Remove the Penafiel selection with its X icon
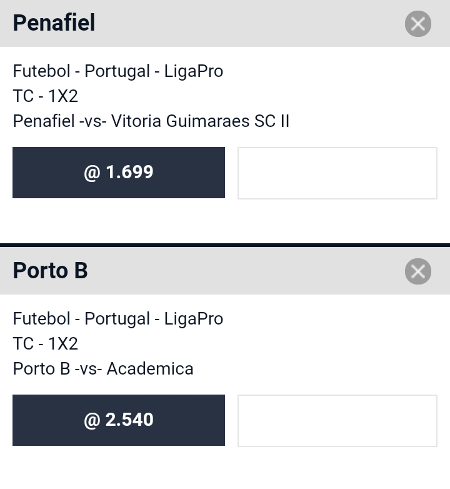 point(418,24)
